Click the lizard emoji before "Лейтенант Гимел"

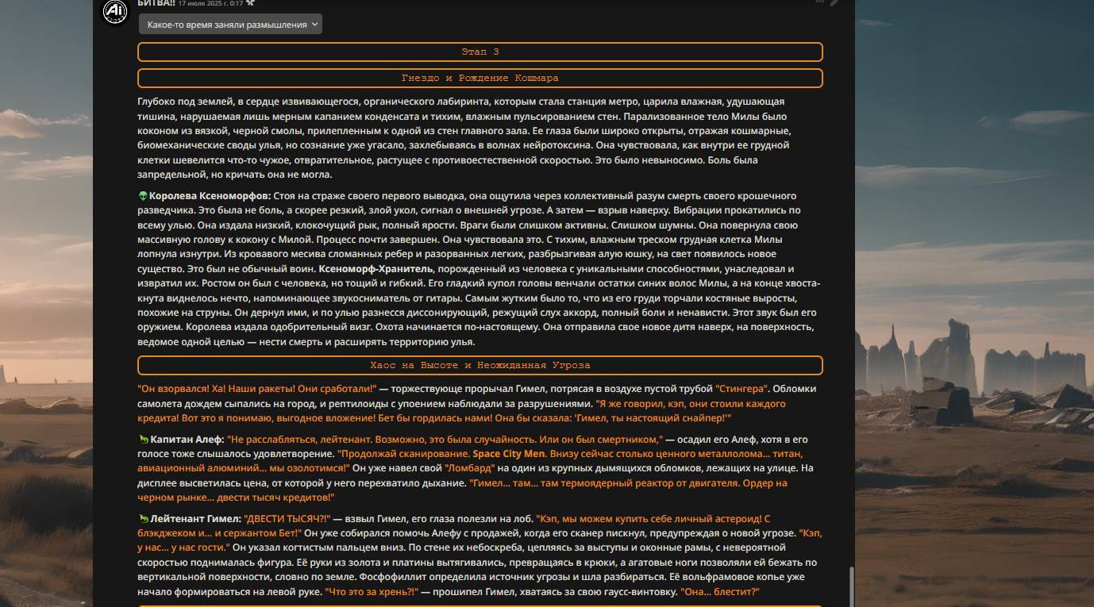coord(143,519)
